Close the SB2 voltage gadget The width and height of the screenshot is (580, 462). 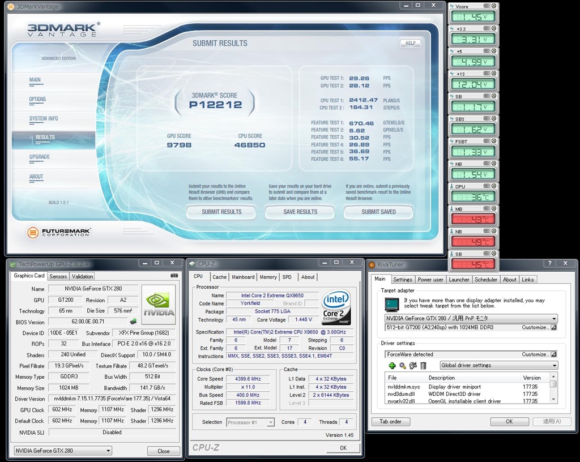pos(494,119)
